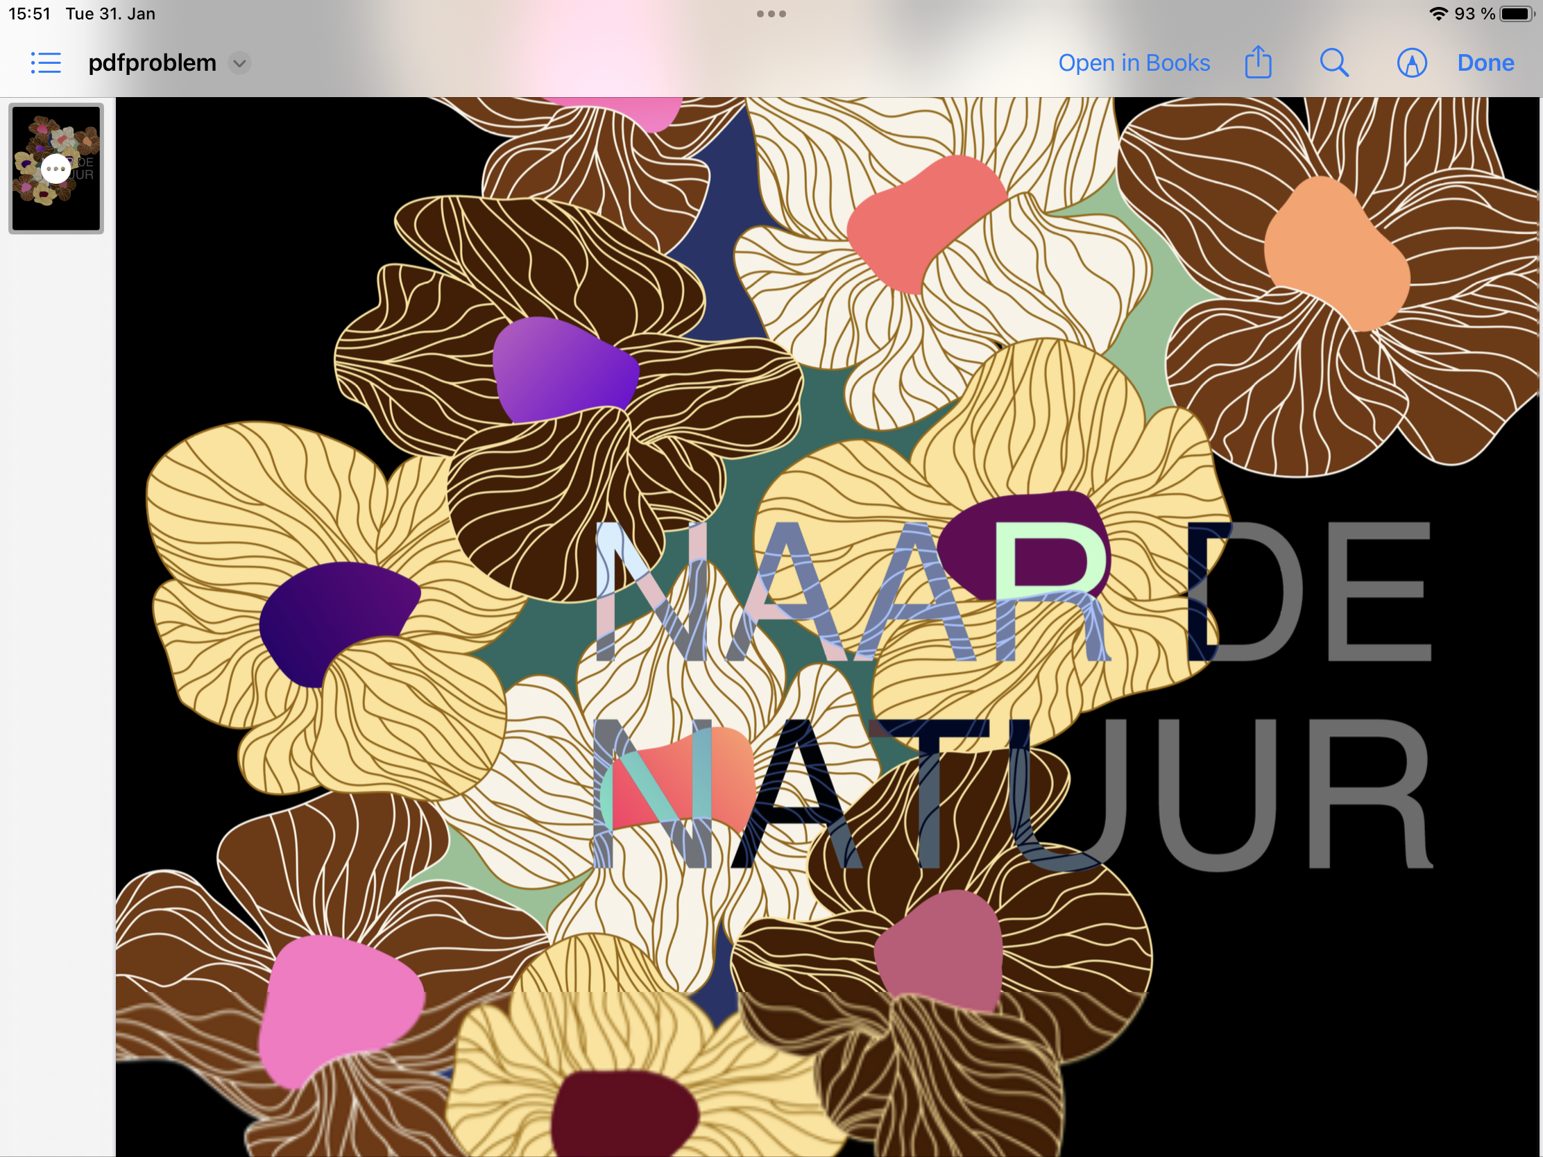The width and height of the screenshot is (1543, 1157).
Task: Tap the Wi-Fi status icon
Action: point(1438,14)
